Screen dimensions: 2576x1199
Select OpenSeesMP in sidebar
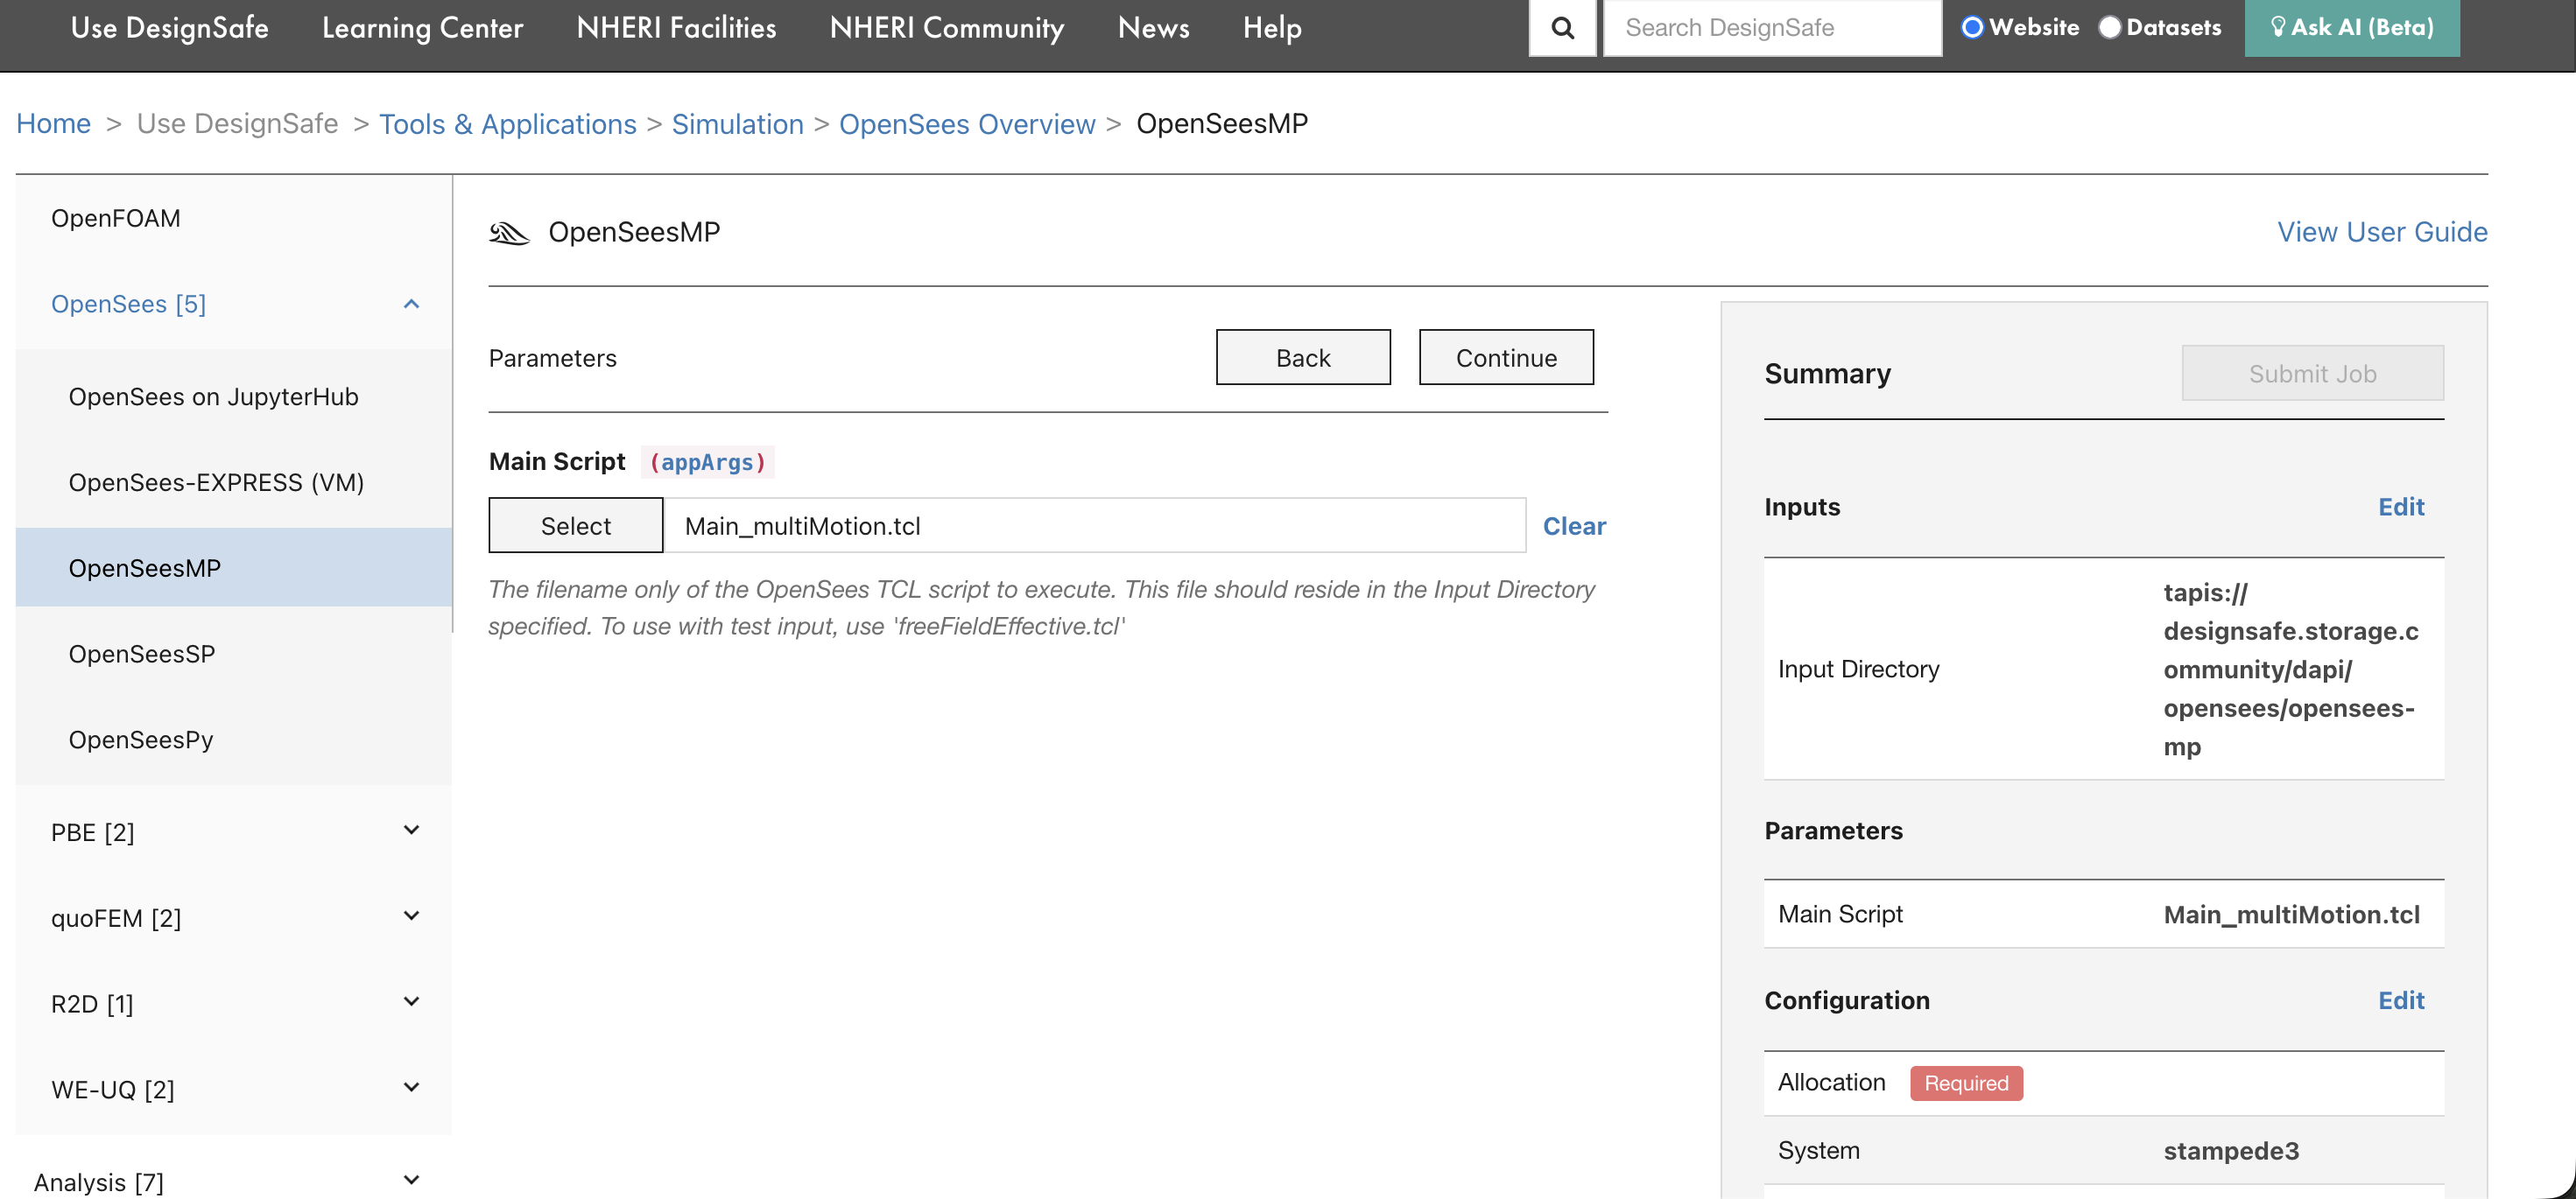pyautogui.click(x=234, y=567)
